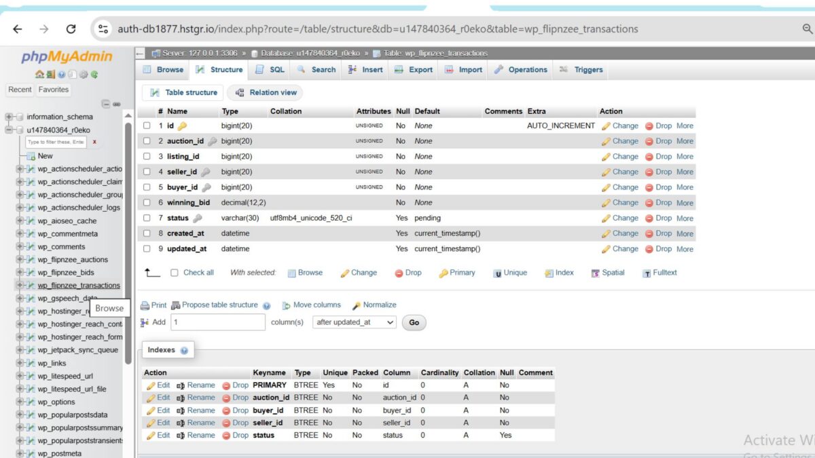The width and height of the screenshot is (815, 458).
Task: Click the Favorites button in sidebar
Action: 54,90
